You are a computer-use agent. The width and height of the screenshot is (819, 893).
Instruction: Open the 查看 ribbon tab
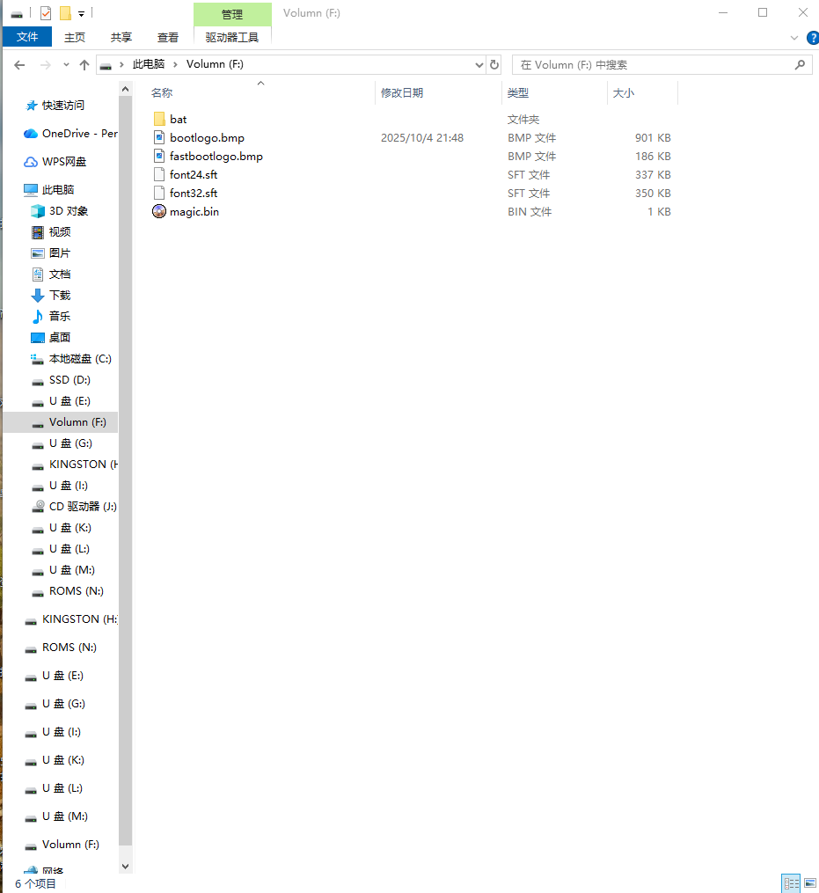(168, 37)
